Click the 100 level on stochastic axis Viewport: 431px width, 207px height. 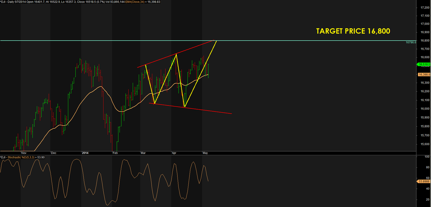pyautogui.click(x=427, y=157)
